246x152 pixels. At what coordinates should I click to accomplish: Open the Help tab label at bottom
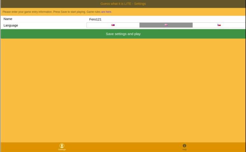[184, 149]
